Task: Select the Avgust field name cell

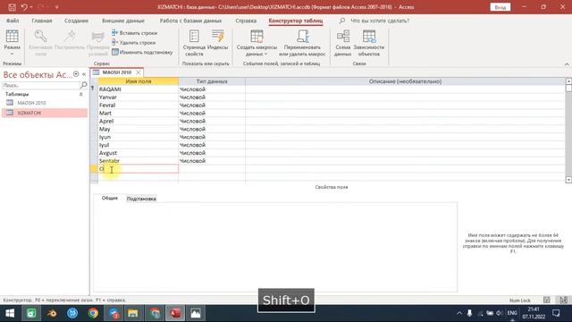Action: [139, 153]
